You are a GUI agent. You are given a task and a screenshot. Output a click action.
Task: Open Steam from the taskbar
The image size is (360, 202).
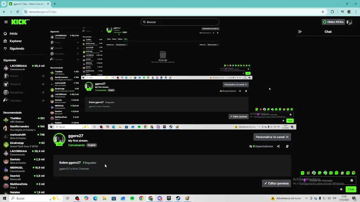[178, 198]
